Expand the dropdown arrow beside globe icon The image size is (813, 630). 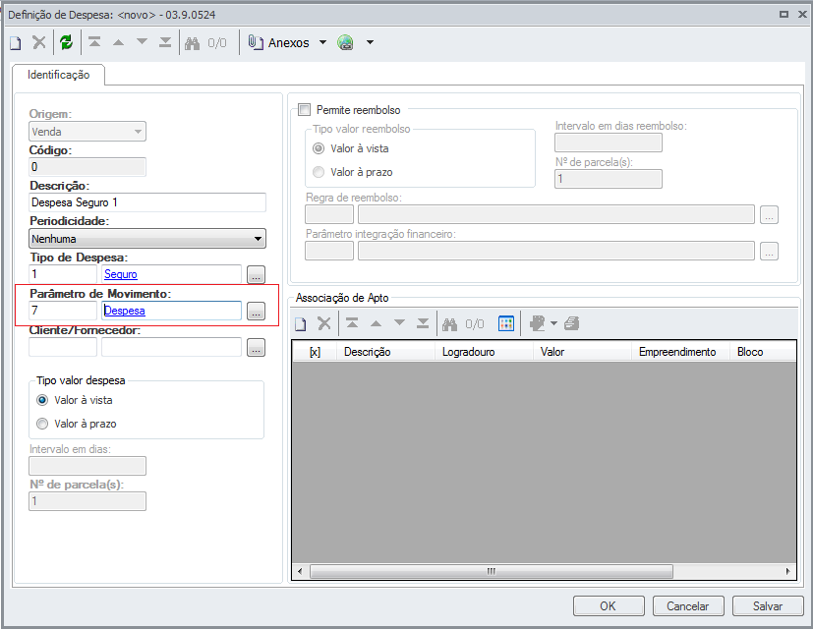tap(370, 42)
